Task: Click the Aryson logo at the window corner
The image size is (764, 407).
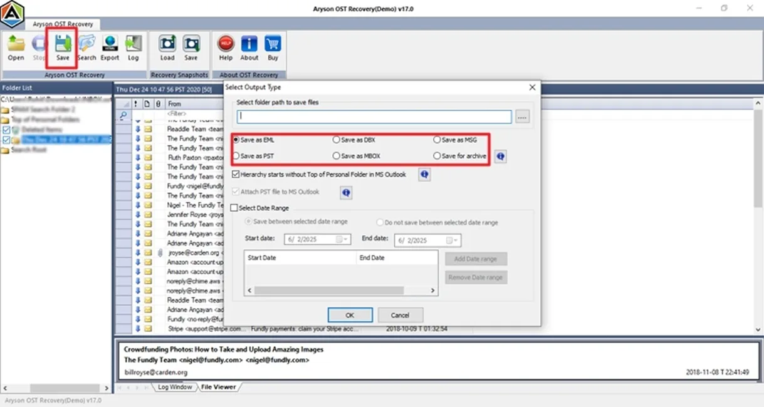Action: point(11,14)
